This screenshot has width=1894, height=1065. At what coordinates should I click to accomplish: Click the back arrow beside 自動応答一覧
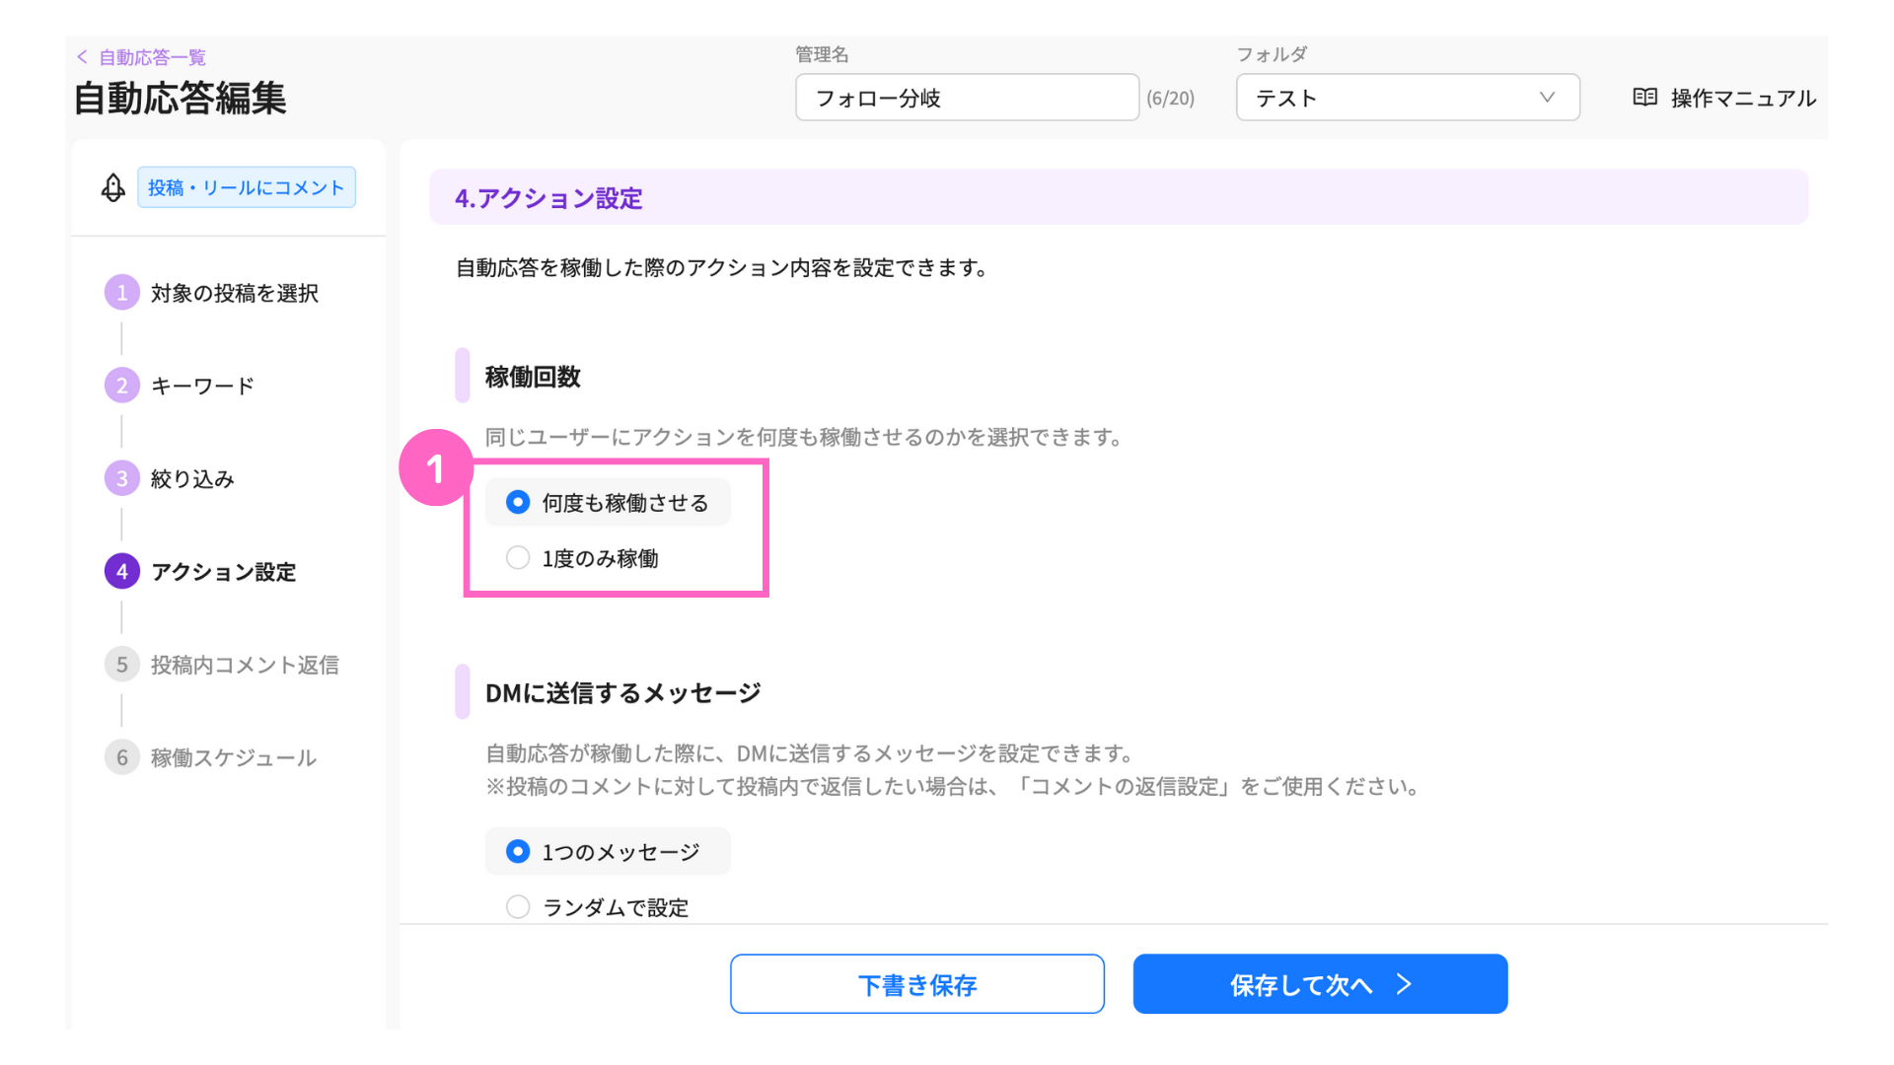83,57
